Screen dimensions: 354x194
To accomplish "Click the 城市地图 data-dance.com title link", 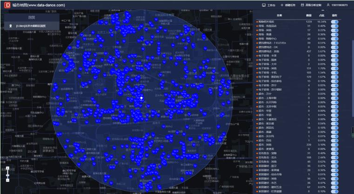I will (35, 5).
